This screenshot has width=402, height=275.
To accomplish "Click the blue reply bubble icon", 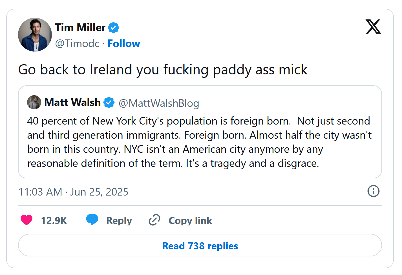I will tap(92, 219).
